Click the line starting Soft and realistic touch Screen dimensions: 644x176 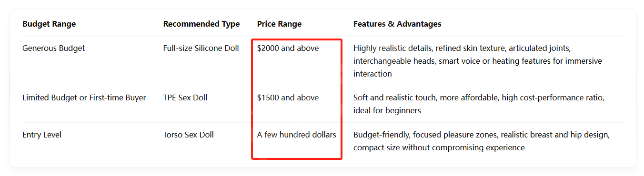479,98
